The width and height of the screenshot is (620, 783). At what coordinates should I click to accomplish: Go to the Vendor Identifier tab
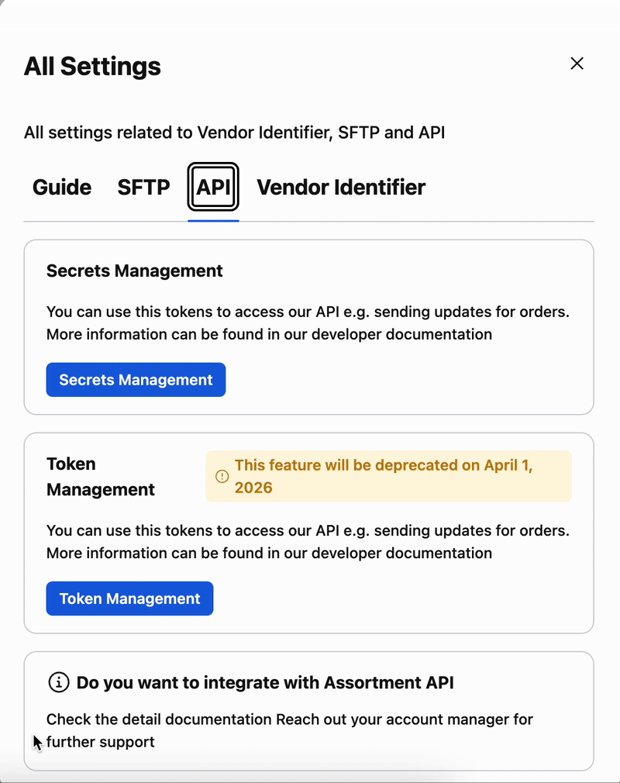coord(341,188)
